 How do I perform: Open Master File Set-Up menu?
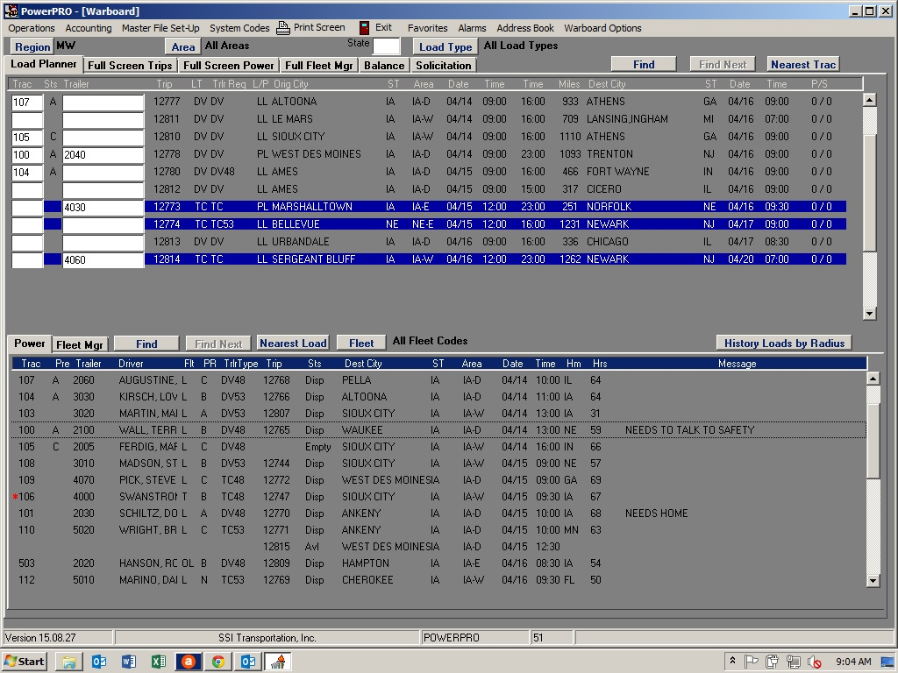pos(160,28)
